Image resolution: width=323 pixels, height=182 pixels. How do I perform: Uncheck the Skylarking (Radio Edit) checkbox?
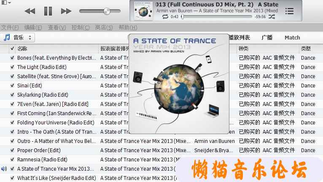coord(12,95)
